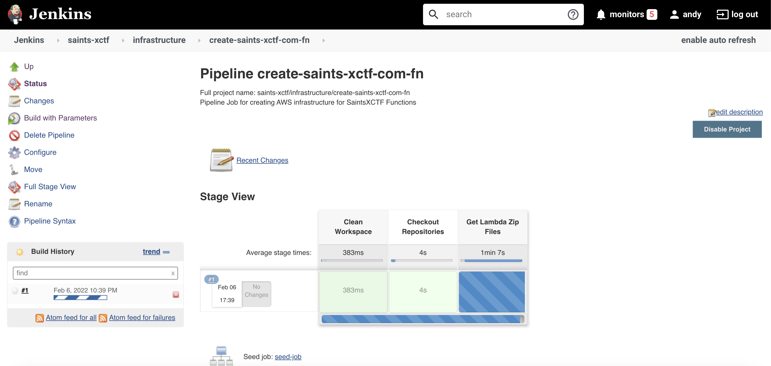
Task: Click the #1 badge in Stage View
Action: pyautogui.click(x=211, y=279)
